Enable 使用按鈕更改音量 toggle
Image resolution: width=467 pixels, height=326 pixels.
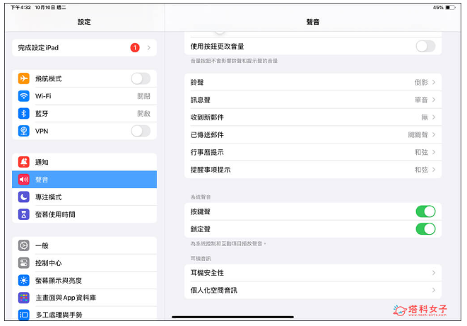pyautogui.click(x=425, y=46)
